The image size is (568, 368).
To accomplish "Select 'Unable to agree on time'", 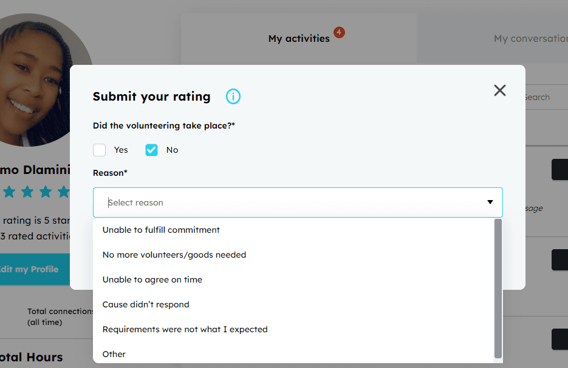I will pos(152,279).
